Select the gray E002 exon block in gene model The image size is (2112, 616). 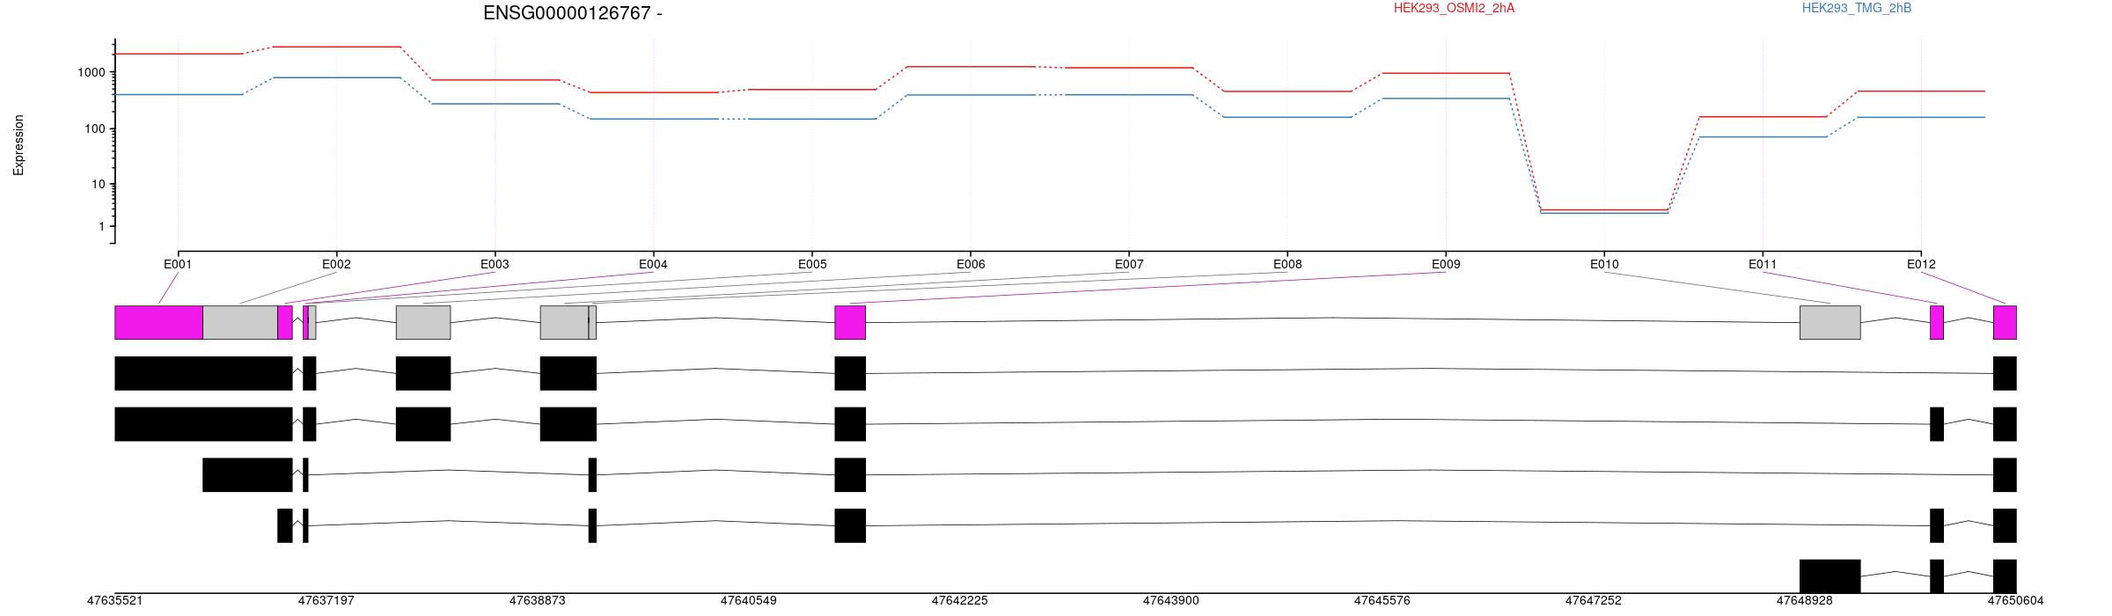coord(240,322)
